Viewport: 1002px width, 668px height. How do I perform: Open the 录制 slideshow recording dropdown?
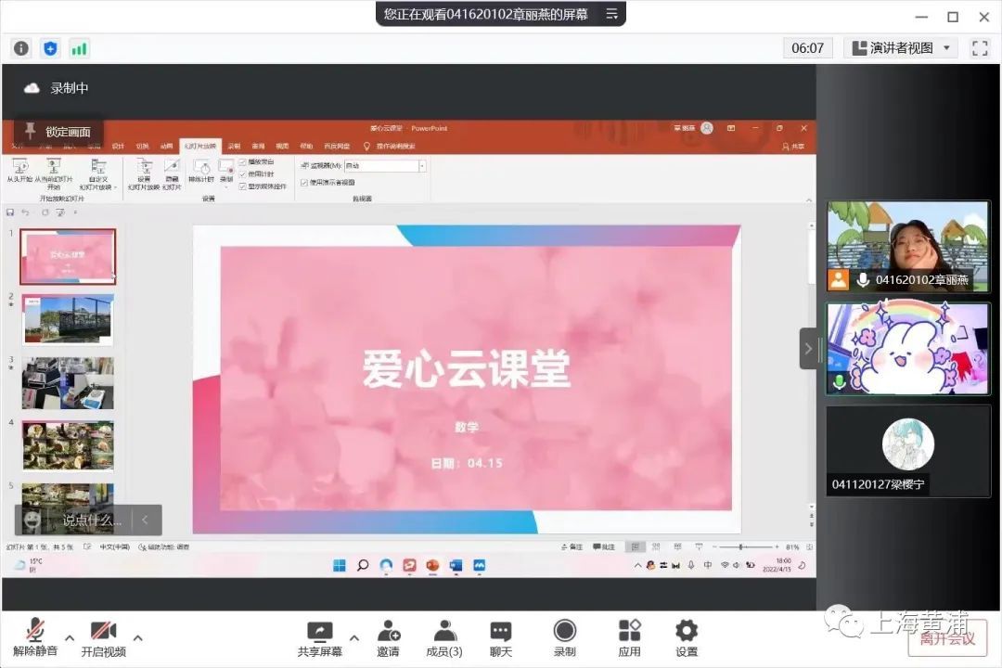coord(226,173)
